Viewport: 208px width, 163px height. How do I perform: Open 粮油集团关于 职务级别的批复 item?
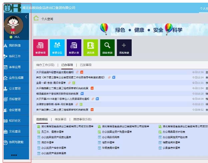(57, 94)
